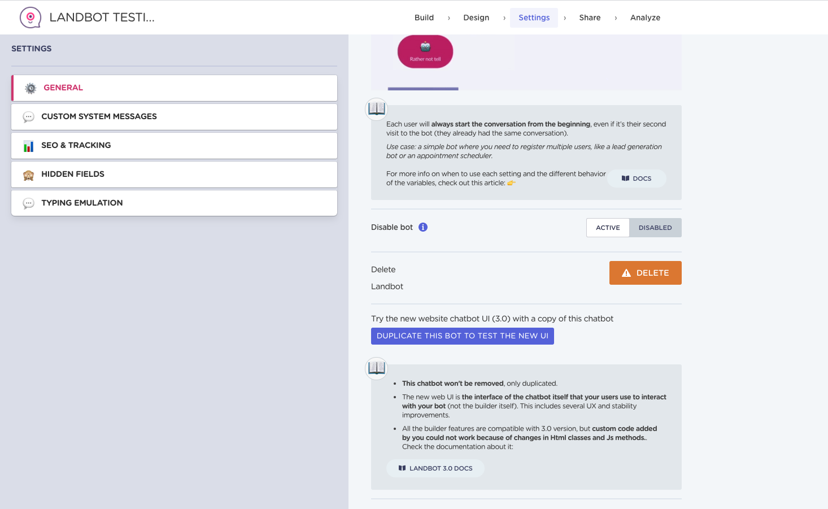Click the warning triangle icon on DELETE button
828x509 pixels.
(626, 273)
